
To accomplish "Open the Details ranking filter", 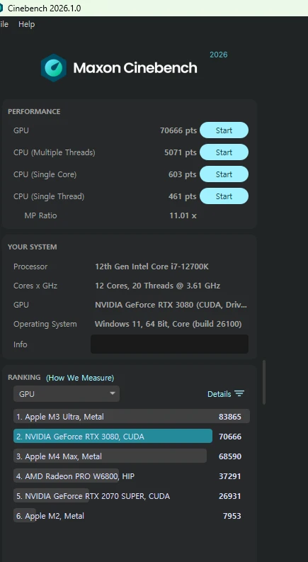I will (226, 394).
